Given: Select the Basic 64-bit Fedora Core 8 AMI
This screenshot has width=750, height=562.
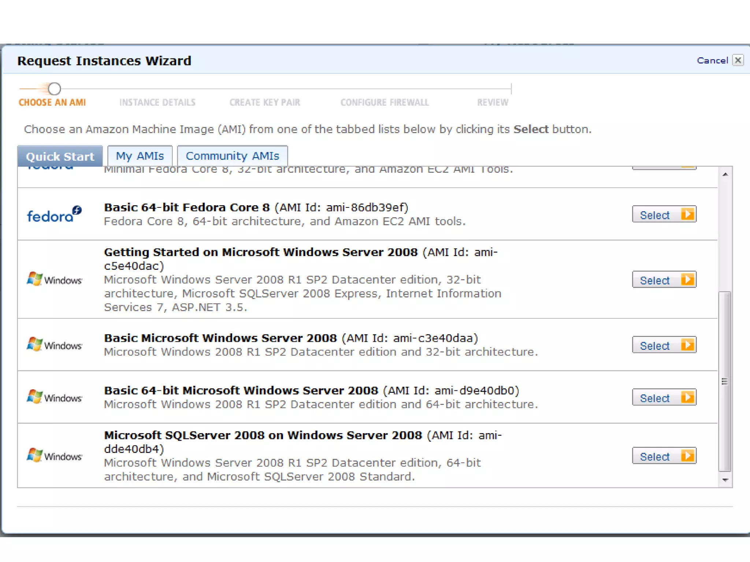Looking at the screenshot, I should pos(664,214).
